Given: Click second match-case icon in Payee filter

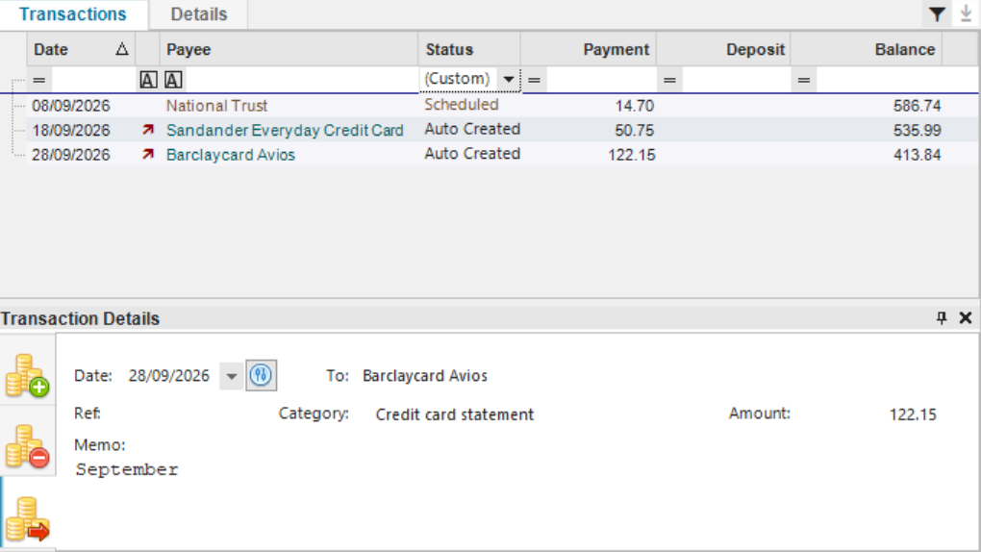Looking at the screenshot, I should click(173, 80).
